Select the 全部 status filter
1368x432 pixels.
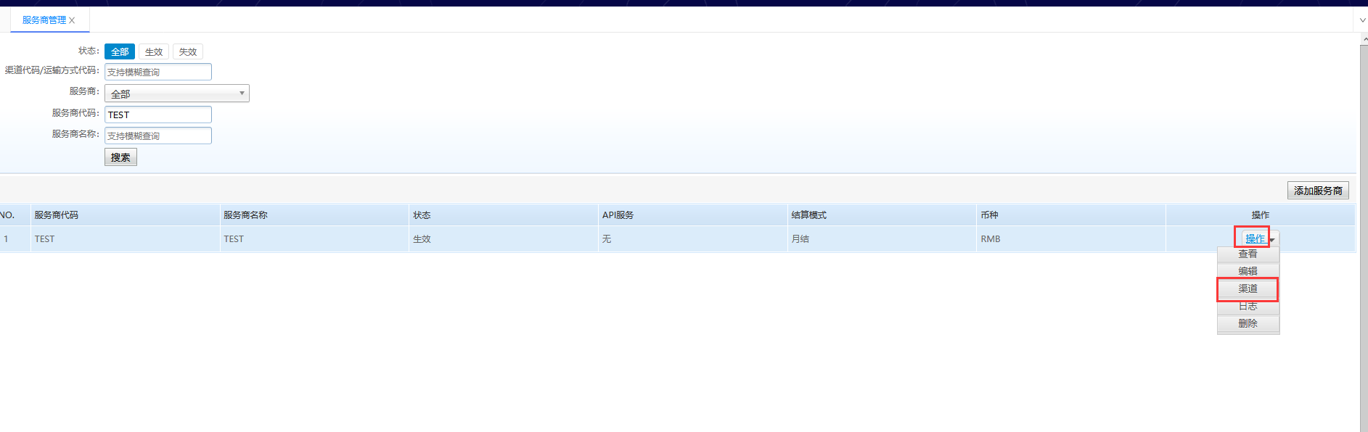(x=120, y=51)
